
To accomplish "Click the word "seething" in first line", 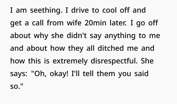I will 46,10.
